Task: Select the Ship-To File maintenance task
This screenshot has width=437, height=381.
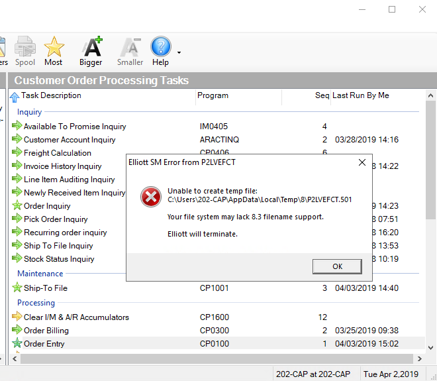Action: pos(46,288)
